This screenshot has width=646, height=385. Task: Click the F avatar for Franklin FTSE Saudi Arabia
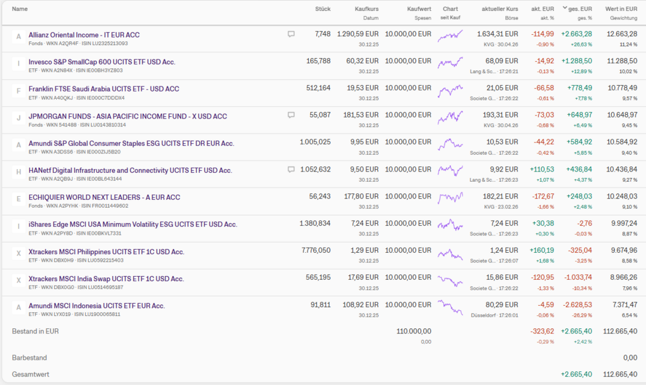19,92
